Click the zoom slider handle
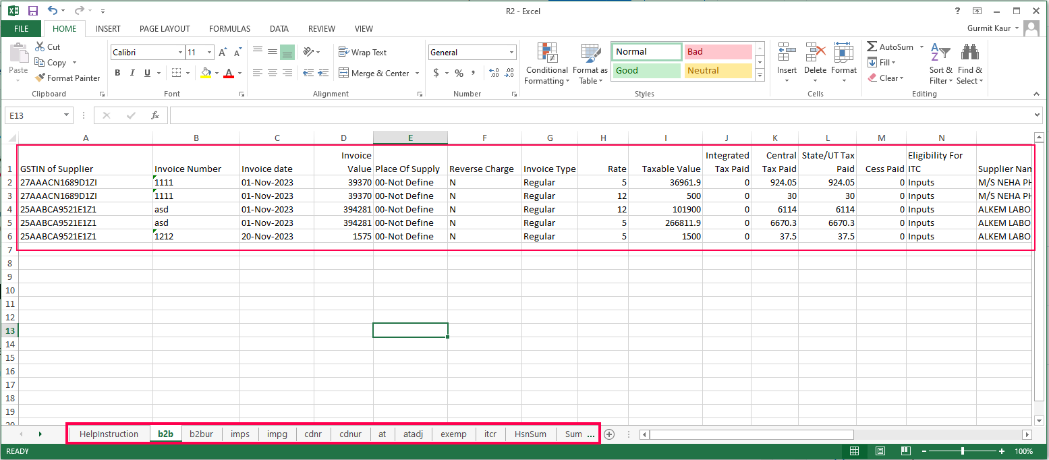 [x=963, y=451]
